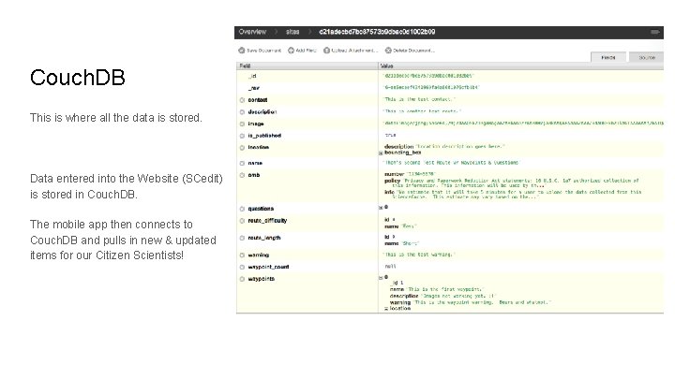Click the omb number value
675x379 pixels.
tap(421, 174)
